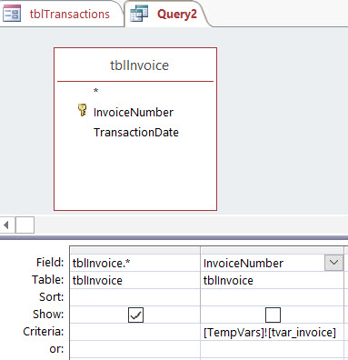
Task: Click the 'or' cell of first column
Action: (135, 349)
